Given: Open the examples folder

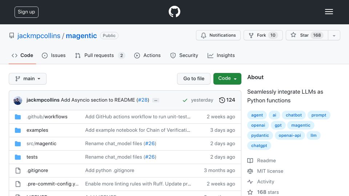Looking at the screenshot, I should [37, 130].
